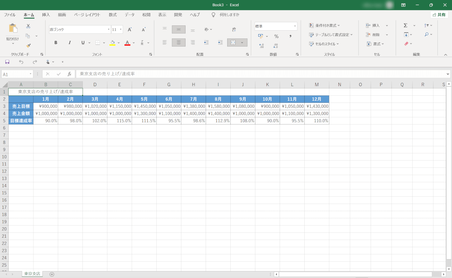Apply percent style format
Screen dimensions: 452x278
click(x=277, y=36)
